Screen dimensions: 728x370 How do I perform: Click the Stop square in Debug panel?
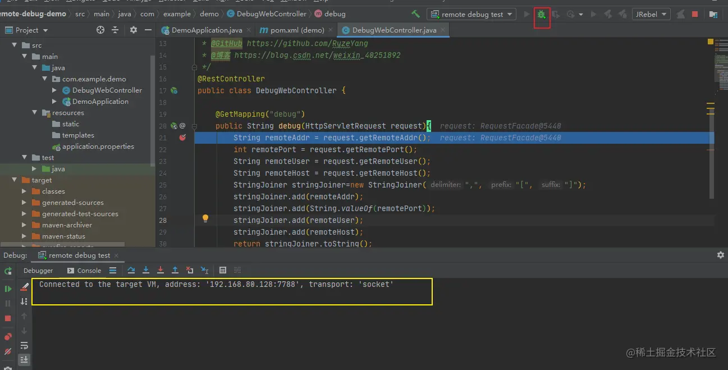coord(8,318)
